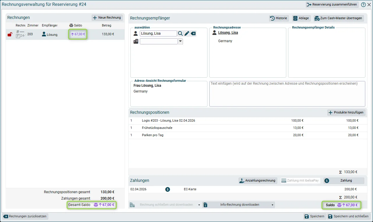Create a Neue Rechnung
Image resolution: width=373 pixels, height=222 pixels.
107,18
